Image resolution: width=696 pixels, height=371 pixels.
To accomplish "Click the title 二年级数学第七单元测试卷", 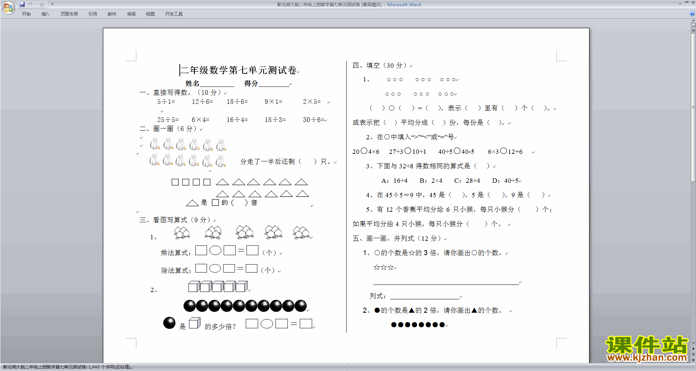I will point(238,70).
